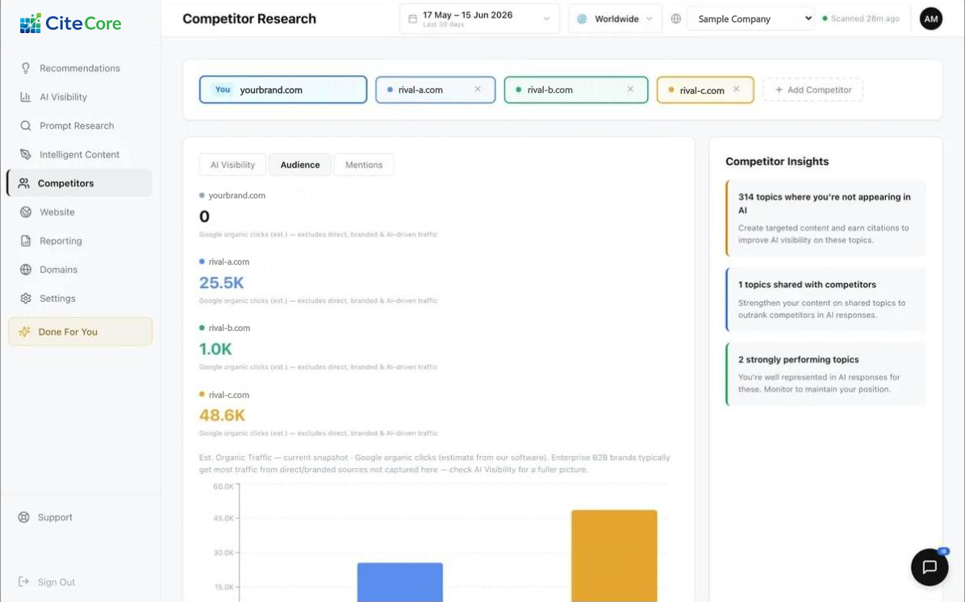Click the 48.6K value for rival-c.com

click(222, 416)
